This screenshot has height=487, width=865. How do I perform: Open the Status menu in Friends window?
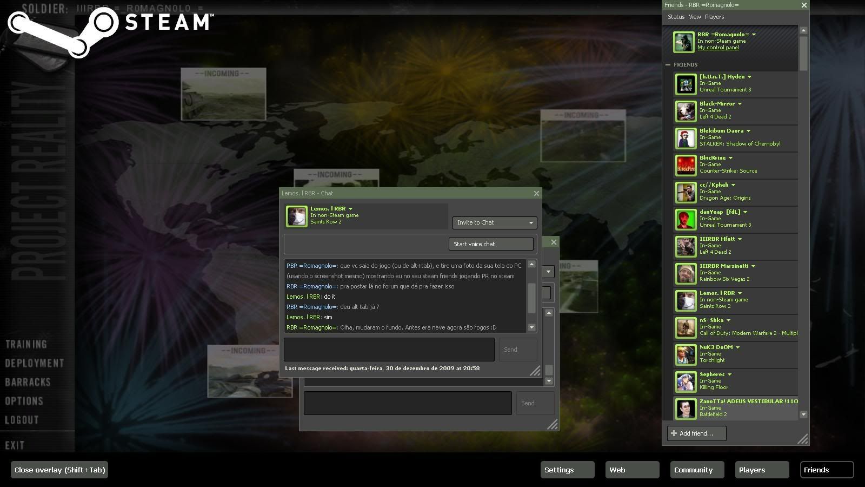point(676,17)
